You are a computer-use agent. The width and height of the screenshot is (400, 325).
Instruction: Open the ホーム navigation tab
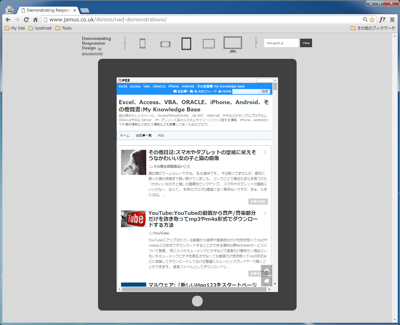coord(125,135)
